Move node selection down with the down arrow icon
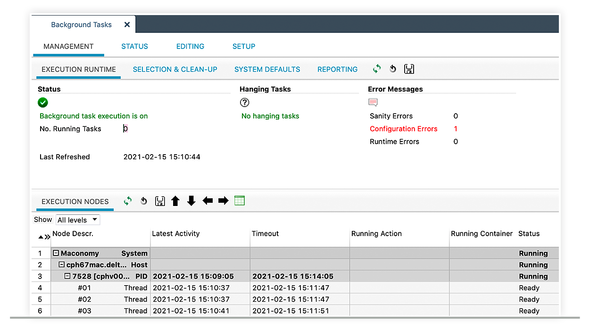Screen dimensions: 590x329 [191, 200]
